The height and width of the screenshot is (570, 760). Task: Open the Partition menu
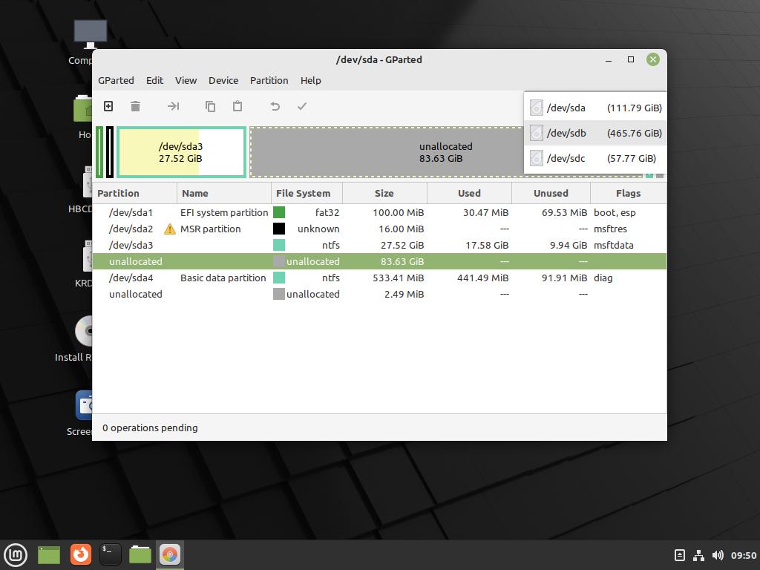(269, 80)
